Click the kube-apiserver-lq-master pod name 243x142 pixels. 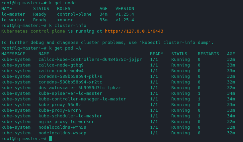tap(70, 93)
